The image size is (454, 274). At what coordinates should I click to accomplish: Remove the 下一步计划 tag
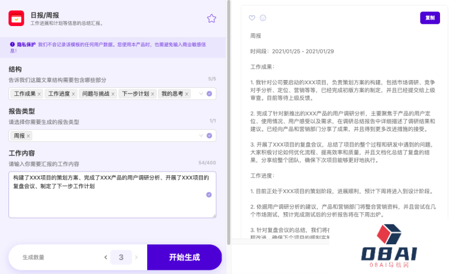[x=153, y=94]
